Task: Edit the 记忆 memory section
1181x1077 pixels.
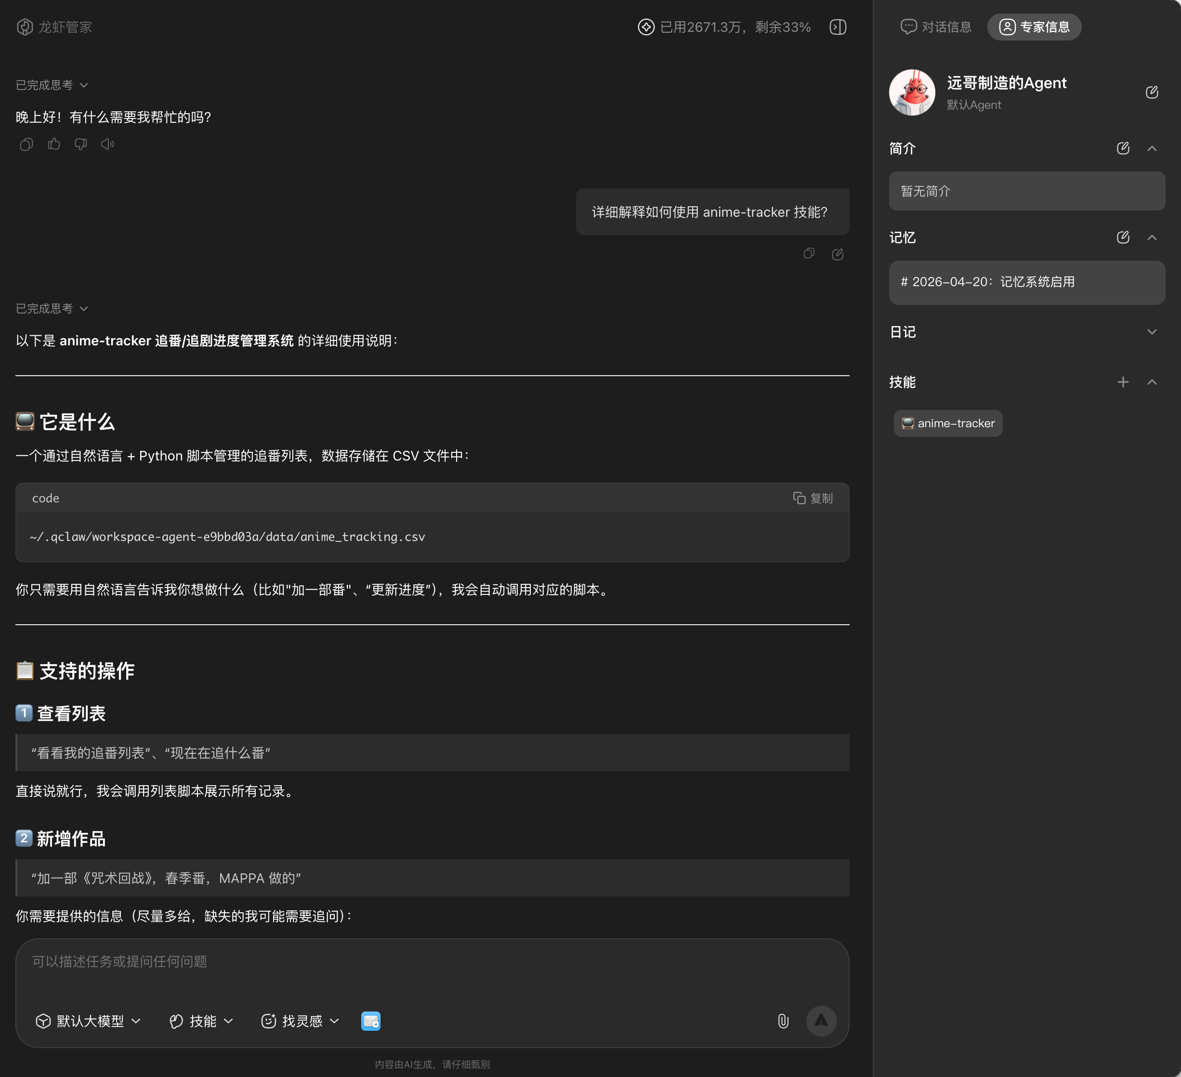Action: click(1122, 237)
